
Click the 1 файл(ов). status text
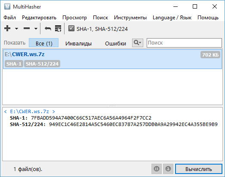pos(28,169)
